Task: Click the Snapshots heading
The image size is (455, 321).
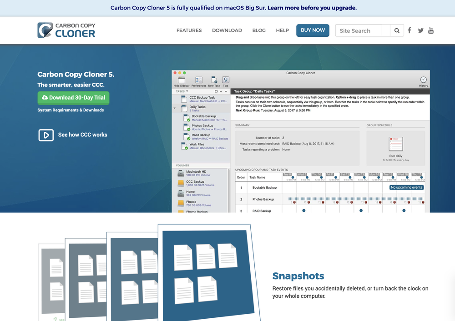Action: [x=298, y=276]
